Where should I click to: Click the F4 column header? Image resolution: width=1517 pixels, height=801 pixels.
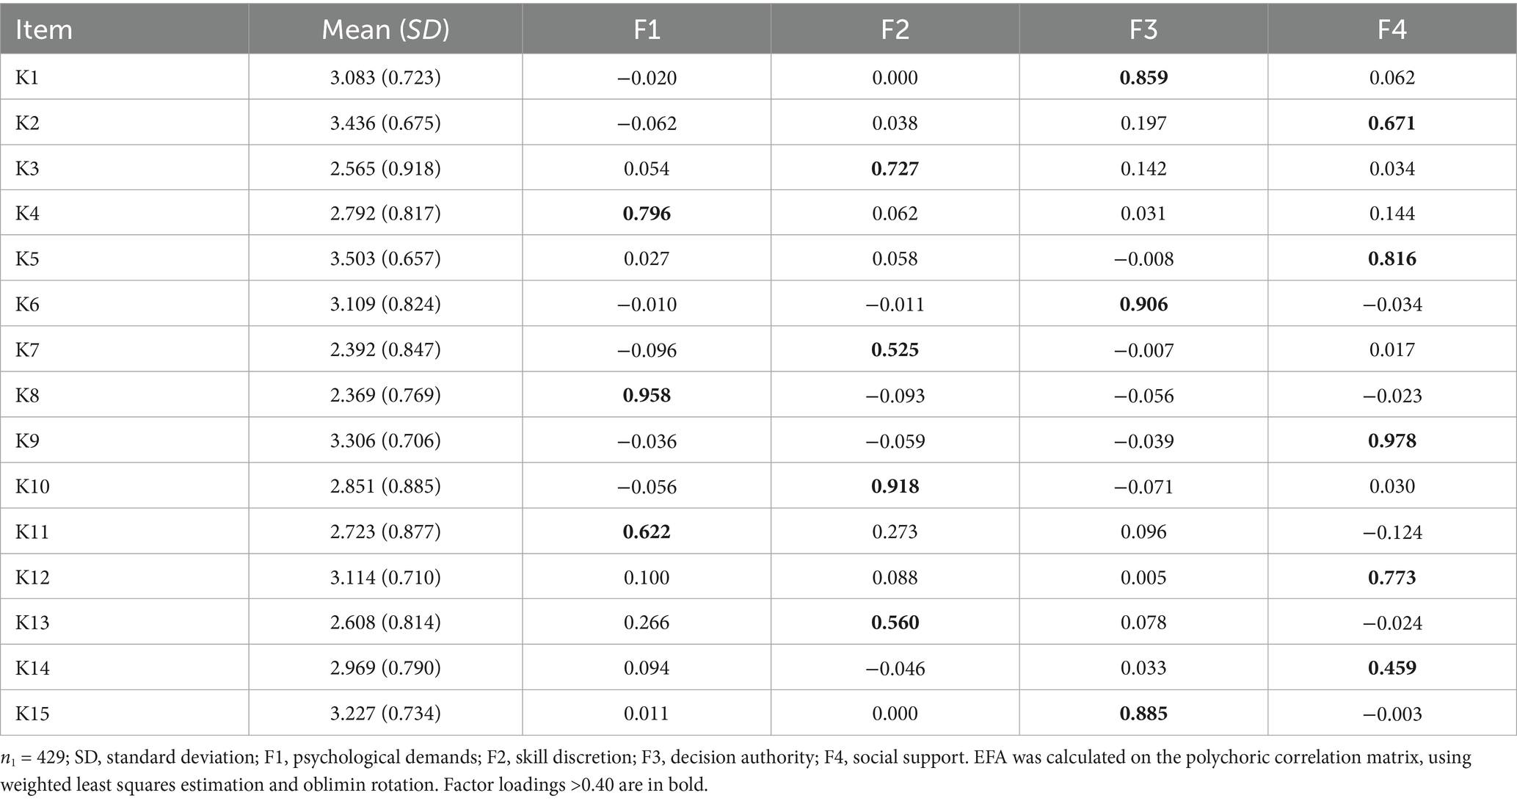(1392, 29)
